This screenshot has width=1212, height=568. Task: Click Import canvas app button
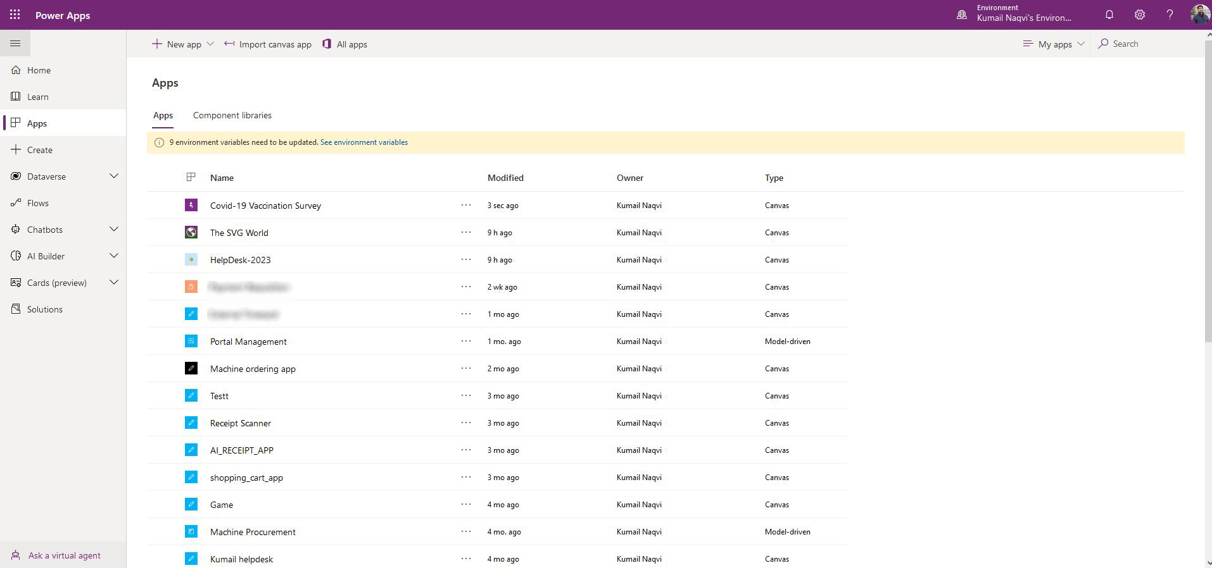tap(268, 44)
